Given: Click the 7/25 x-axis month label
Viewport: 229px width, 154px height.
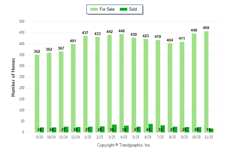Looking at the screenshot, I should coord(160,137).
